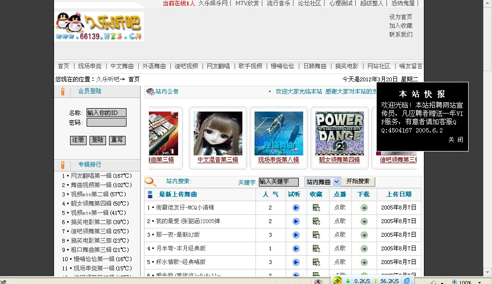Viewport: 492px width, 284px height.
Task: Open the 日韩舞曲 category
Action: (x=315, y=66)
